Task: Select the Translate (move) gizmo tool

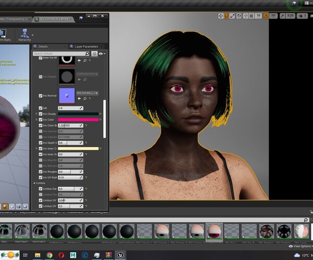Action: (x=221, y=16)
